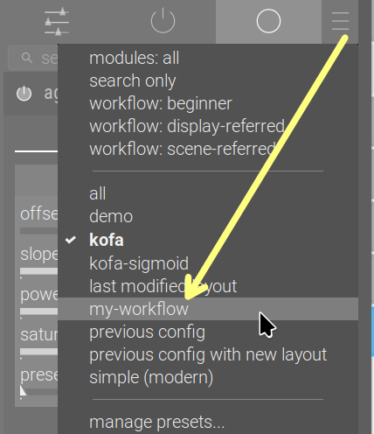
Task: Select the demo preset
Action: (111, 217)
